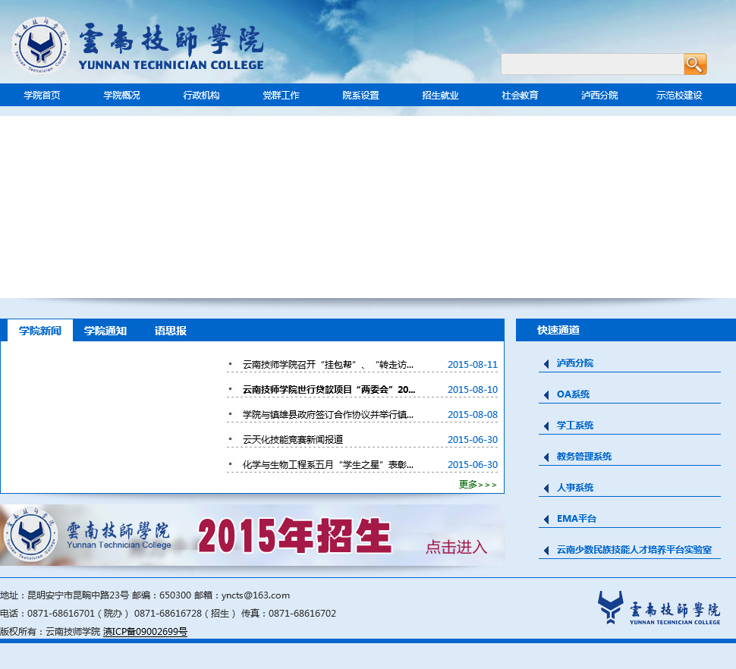Open the 人事系统 quick link
The width and height of the screenshot is (736, 669).
575,488
